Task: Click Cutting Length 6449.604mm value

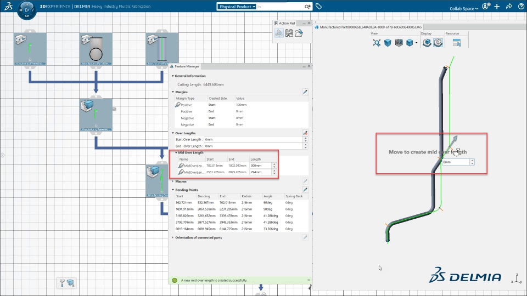Action: tap(214, 84)
